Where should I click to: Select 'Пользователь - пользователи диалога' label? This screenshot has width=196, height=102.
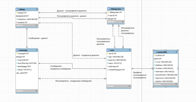(104, 41)
